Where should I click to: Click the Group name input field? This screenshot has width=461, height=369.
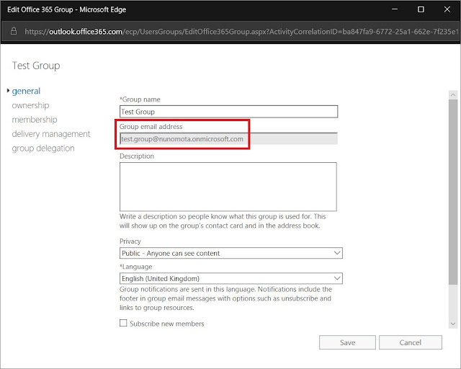click(228, 112)
